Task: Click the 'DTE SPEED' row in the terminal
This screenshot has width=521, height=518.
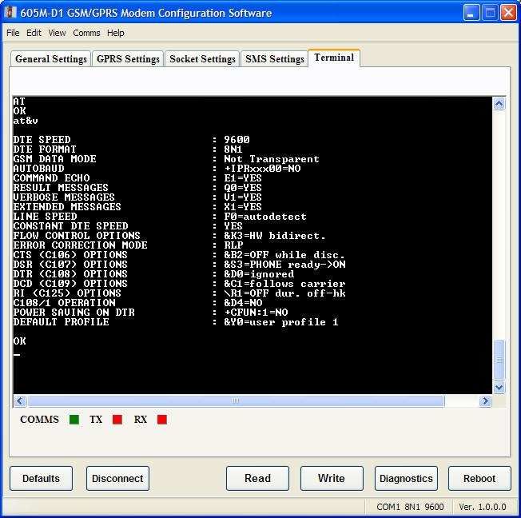Action: pos(131,140)
